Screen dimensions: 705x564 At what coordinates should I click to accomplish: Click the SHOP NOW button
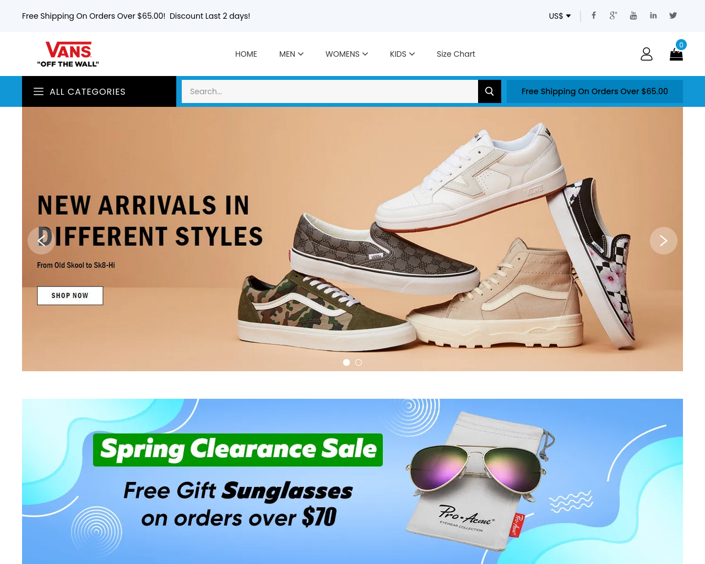coord(70,296)
